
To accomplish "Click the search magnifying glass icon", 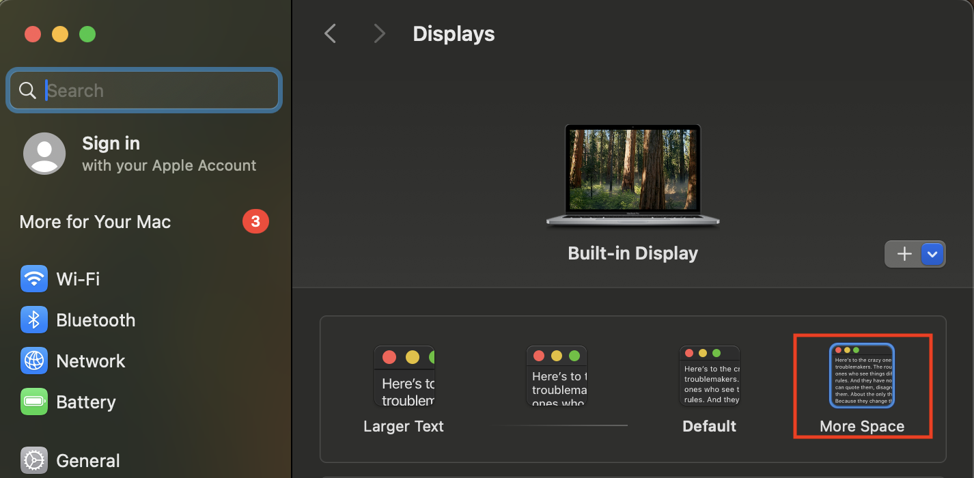I will [x=27, y=90].
